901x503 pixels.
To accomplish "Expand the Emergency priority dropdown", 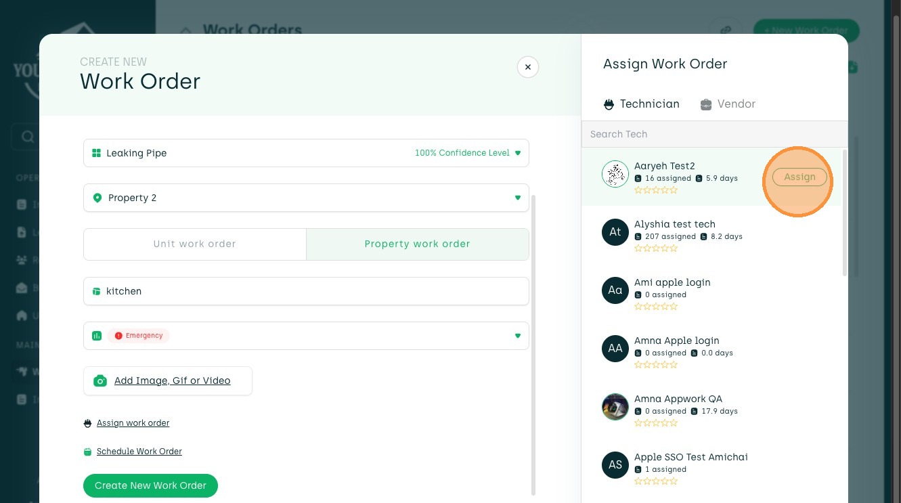I will (x=518, y=336).
